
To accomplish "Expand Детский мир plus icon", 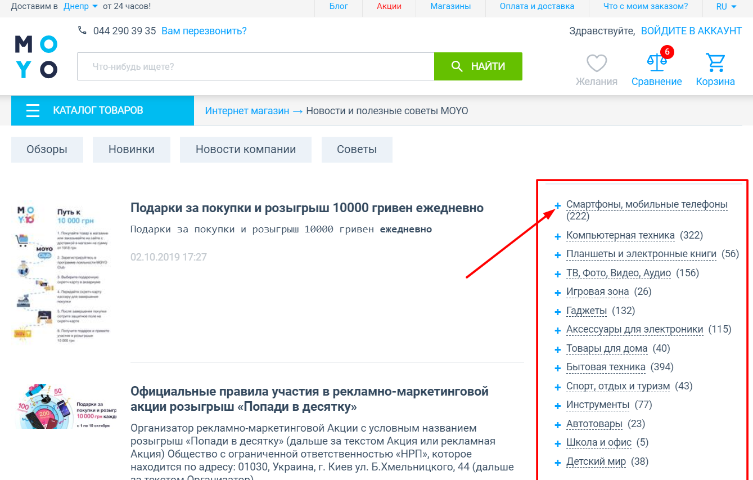I will pos(558,463).
